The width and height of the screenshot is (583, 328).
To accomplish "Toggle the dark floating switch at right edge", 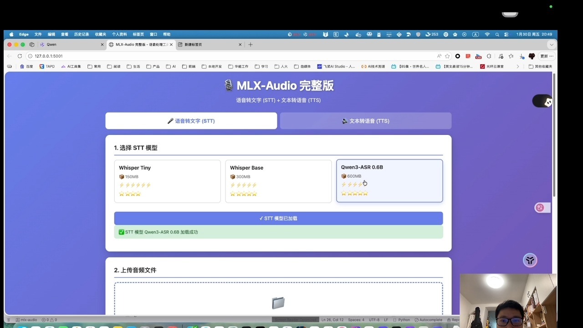I will (x=542, y=102).
